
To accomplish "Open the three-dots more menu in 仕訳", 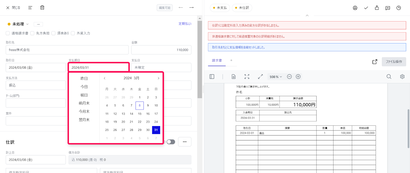I will tap(184, 142).
